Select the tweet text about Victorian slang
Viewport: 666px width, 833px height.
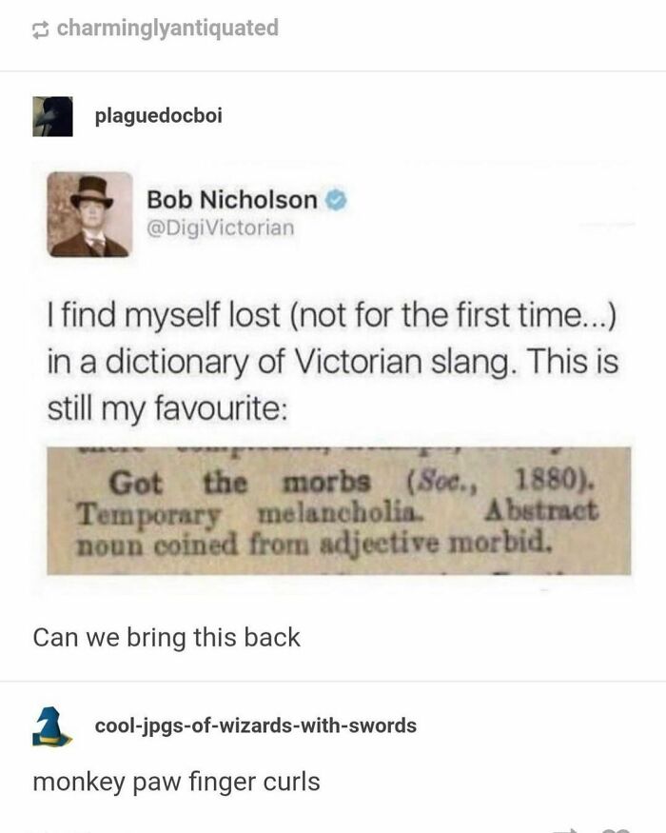tap(332, 361)
